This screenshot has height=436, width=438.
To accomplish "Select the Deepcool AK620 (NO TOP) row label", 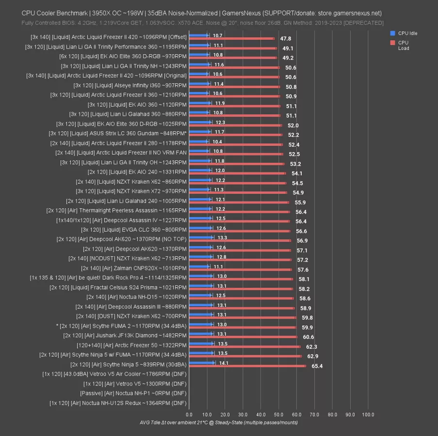I will [x=121, y=239].
